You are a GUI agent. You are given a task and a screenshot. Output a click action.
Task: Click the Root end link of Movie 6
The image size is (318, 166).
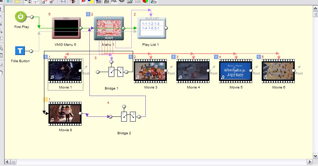coord(299,73)
